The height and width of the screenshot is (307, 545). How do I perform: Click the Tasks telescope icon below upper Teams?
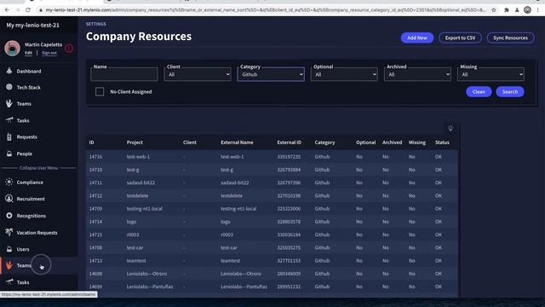pos(9,120)
